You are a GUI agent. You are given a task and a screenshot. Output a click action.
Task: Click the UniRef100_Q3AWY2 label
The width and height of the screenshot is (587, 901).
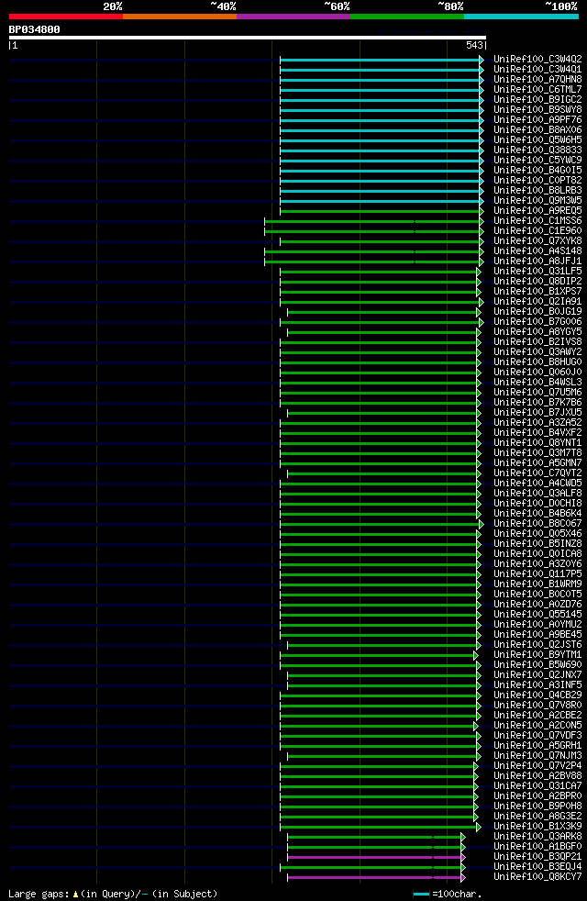(x=537, y=352)
